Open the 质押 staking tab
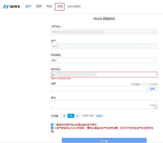 tap(39, 7)
